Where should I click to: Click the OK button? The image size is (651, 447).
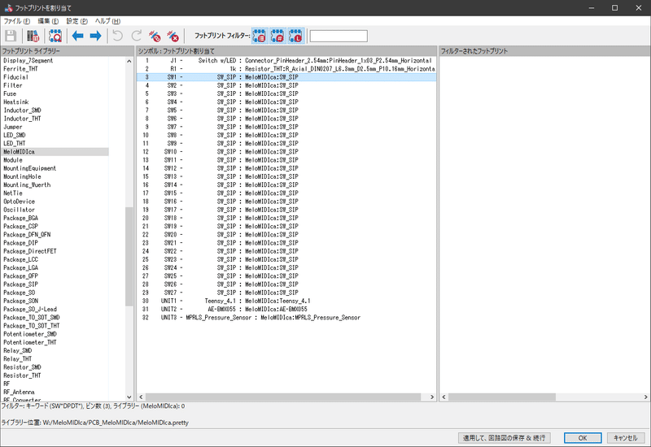pos(583,438)
